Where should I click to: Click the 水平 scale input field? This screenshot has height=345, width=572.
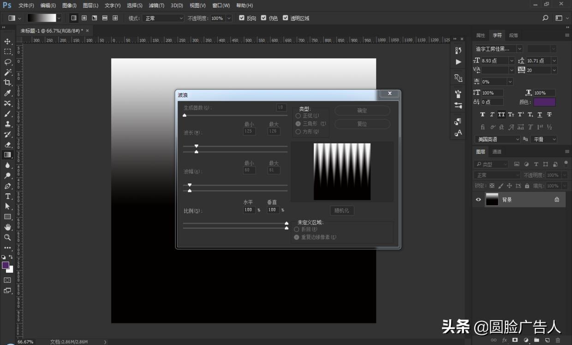click(249, 210)
